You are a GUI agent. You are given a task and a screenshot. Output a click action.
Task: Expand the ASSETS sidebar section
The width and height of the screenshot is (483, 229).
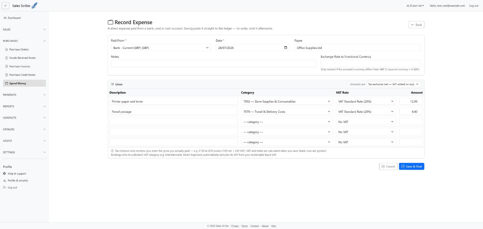point(24,141)
